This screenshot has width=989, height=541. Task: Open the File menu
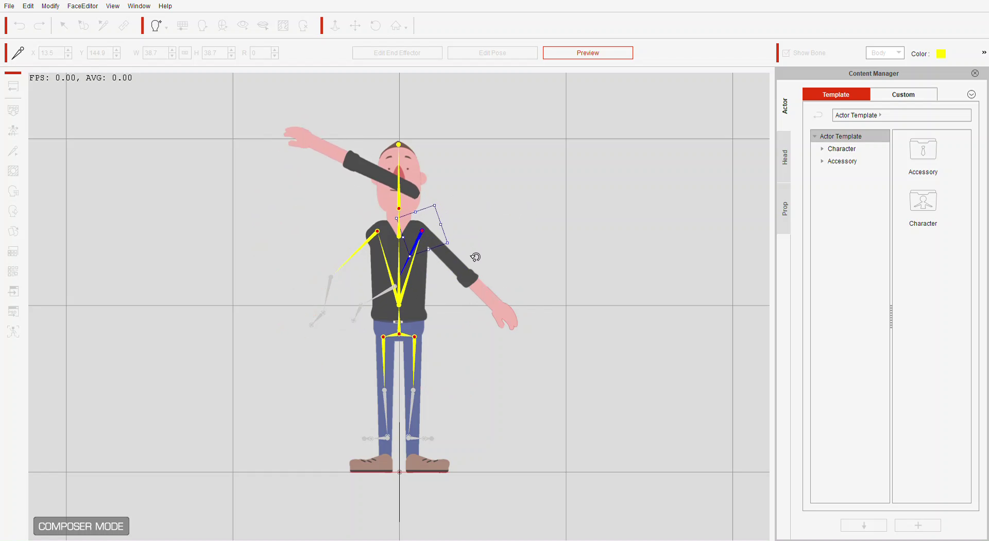9,6
